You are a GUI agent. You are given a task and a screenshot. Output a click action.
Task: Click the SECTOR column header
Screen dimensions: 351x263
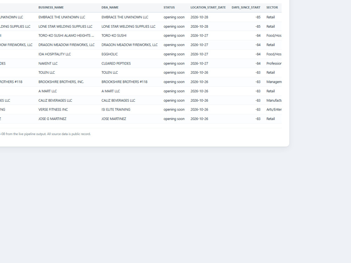point(272,7)
